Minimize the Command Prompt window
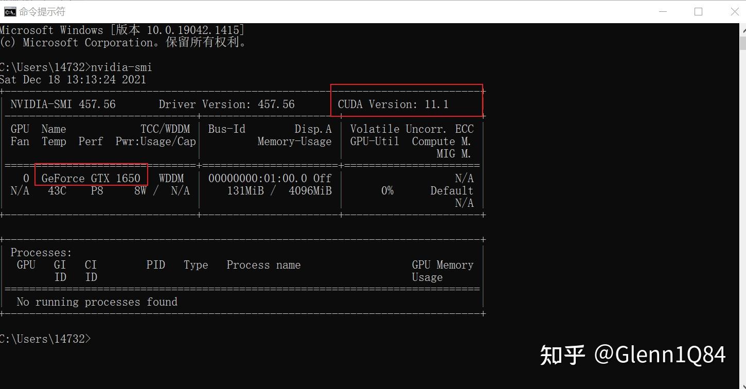This screenshot has height=389, width=746. (663, 11)
